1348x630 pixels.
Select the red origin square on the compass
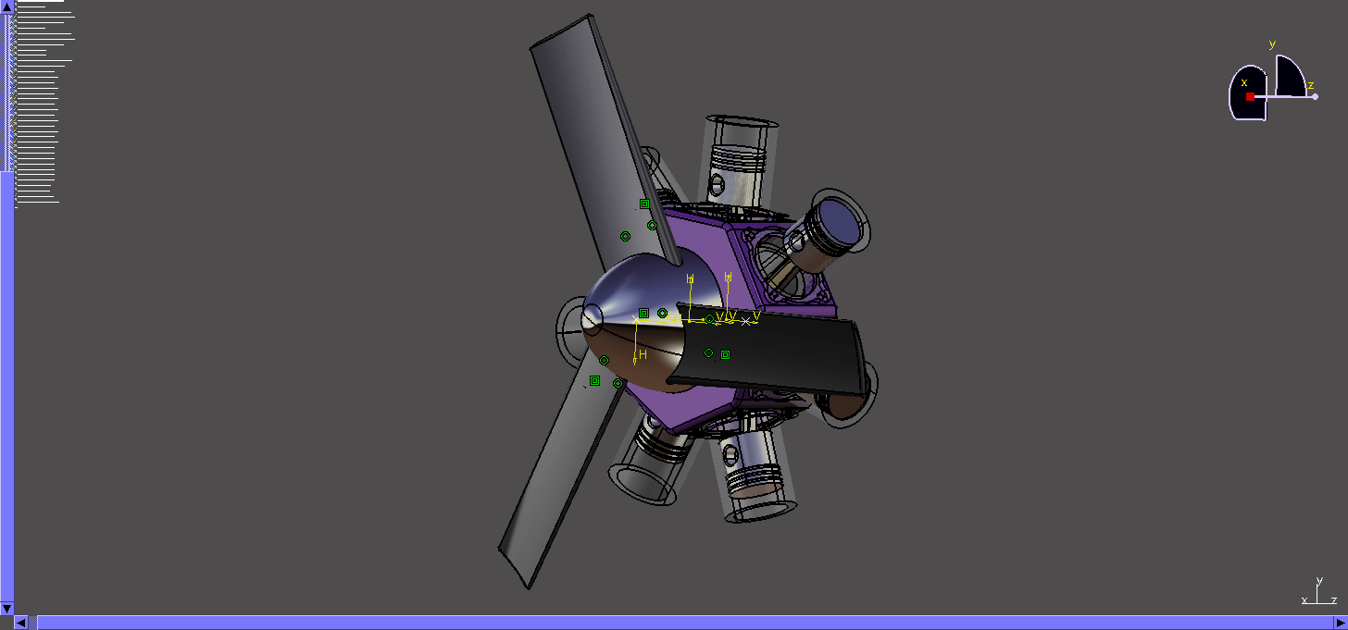[x=1250, y=96]
